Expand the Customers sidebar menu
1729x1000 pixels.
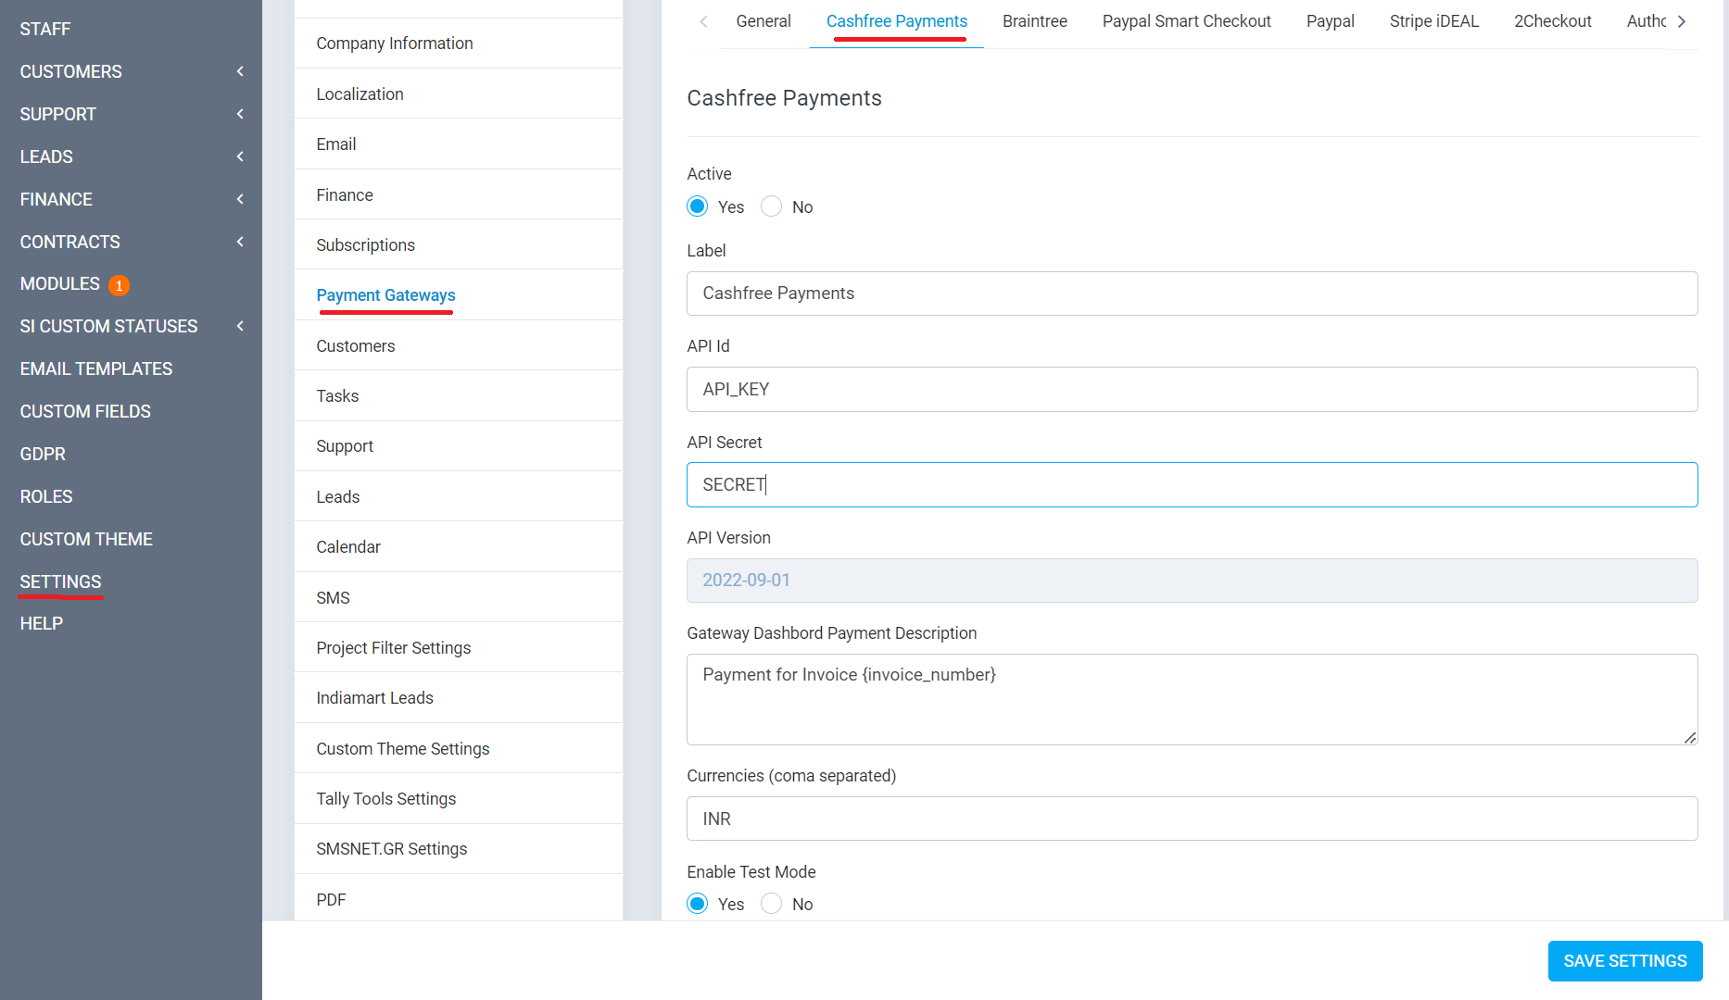131,71
